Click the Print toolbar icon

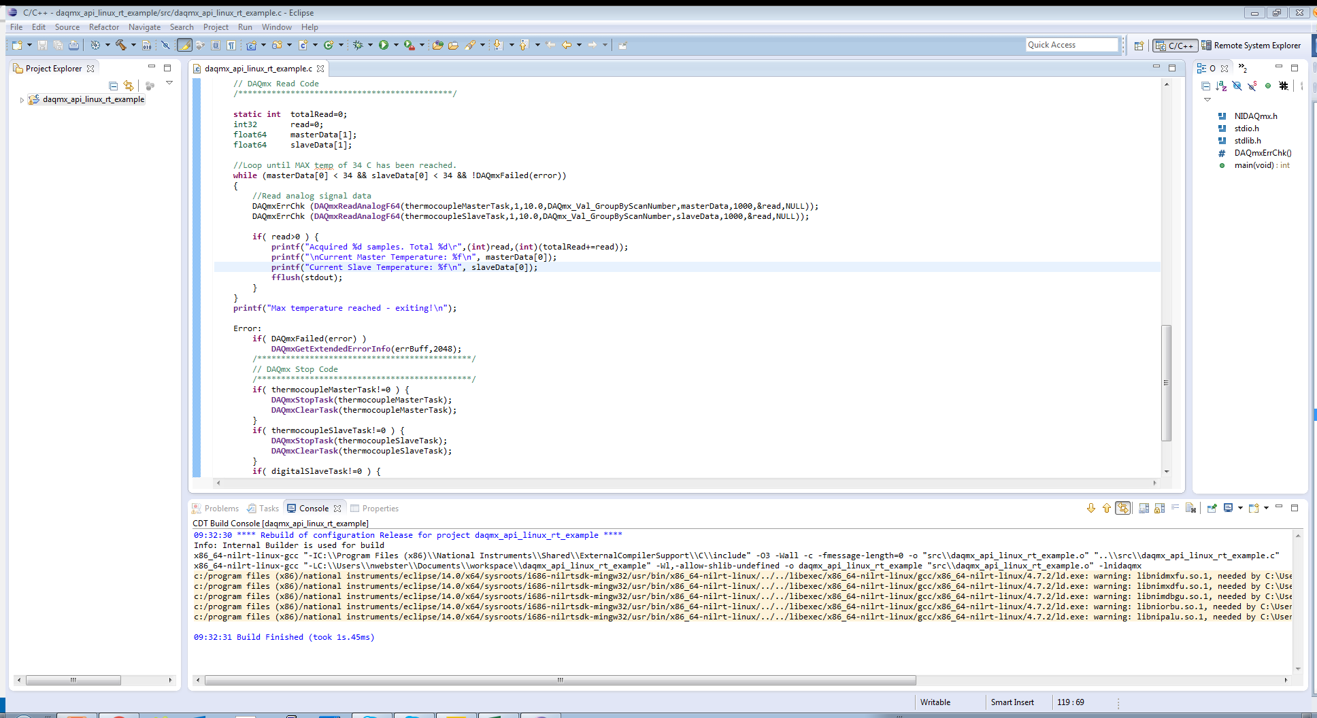pos(73,45)
